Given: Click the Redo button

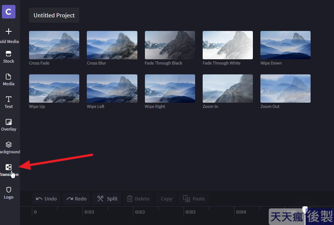Looking at the screenshot, I should pyautogui.click(x=77, y=199).
